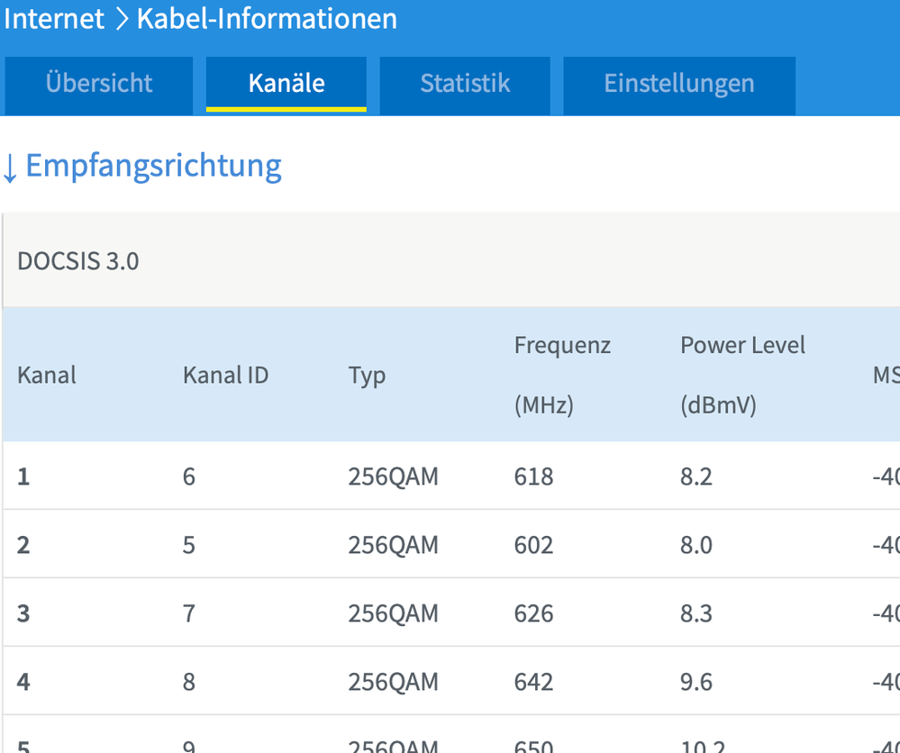Click the Empfangsrichtung section heading
Viewport: 900px width, 753px height.
coord(153,166)
